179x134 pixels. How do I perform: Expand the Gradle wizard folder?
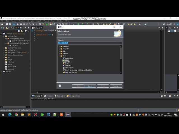coord(59,54)
